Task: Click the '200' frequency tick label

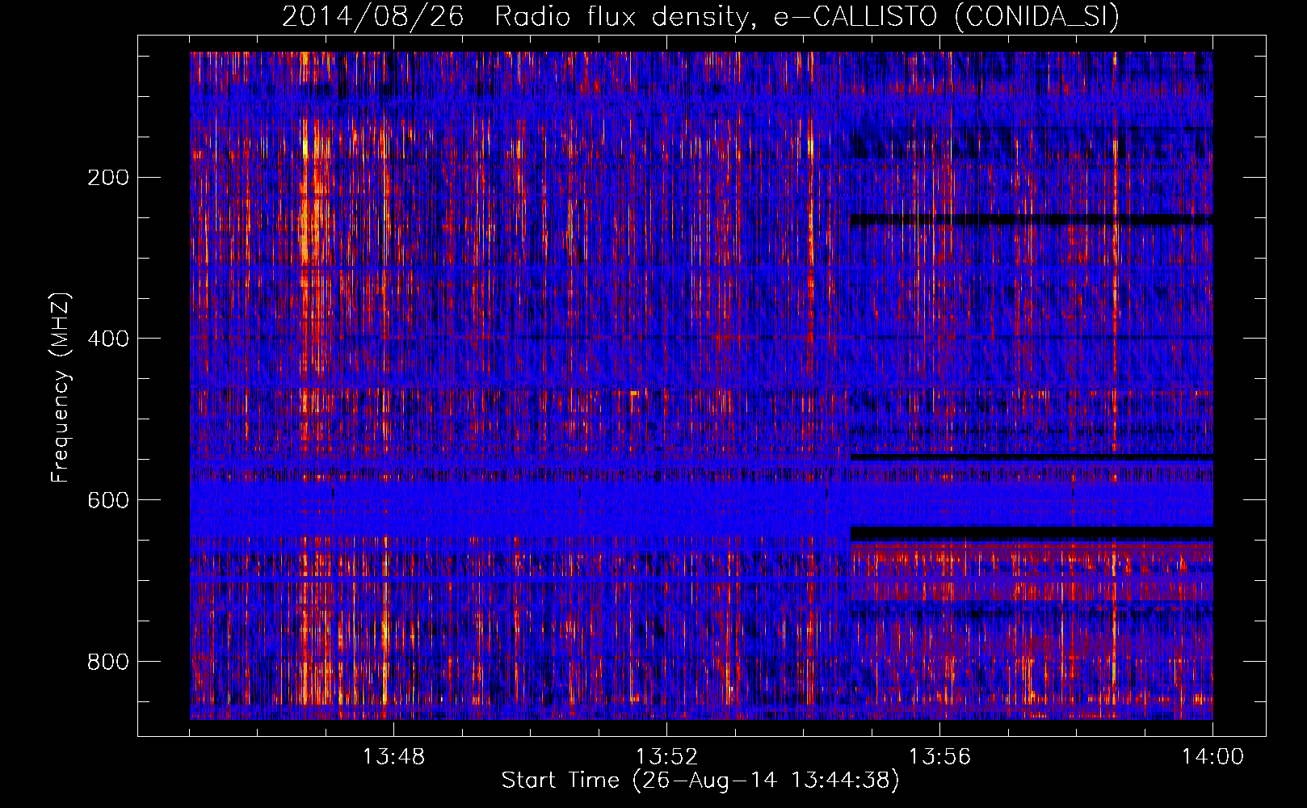Action: click(108, 178)
